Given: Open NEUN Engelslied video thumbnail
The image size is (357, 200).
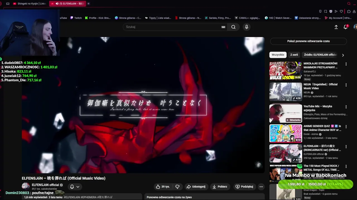Looking at the screenshot, I should pyautogui.click(x=286, y=92).
